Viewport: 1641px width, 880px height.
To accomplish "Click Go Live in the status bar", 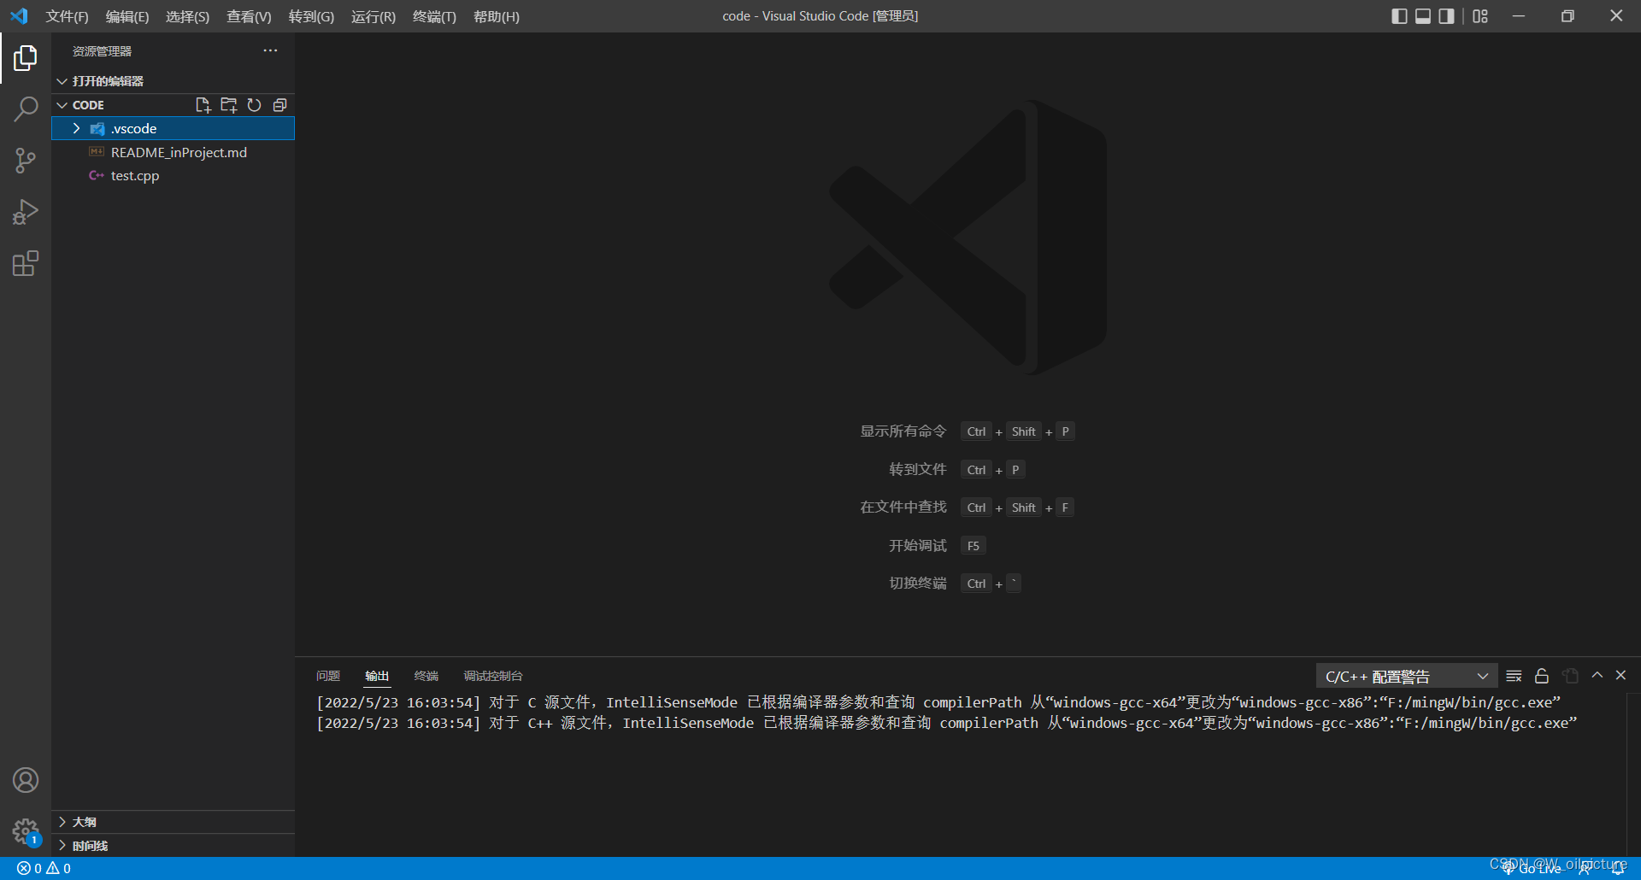I will (1532, 868).
